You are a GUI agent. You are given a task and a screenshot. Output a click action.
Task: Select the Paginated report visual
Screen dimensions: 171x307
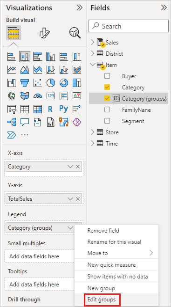coord(51,122)
